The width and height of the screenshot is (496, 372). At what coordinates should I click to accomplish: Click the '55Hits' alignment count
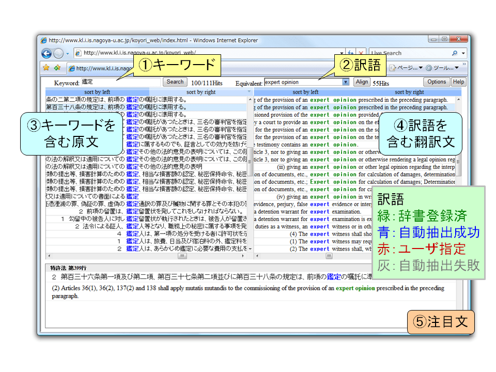381,84
